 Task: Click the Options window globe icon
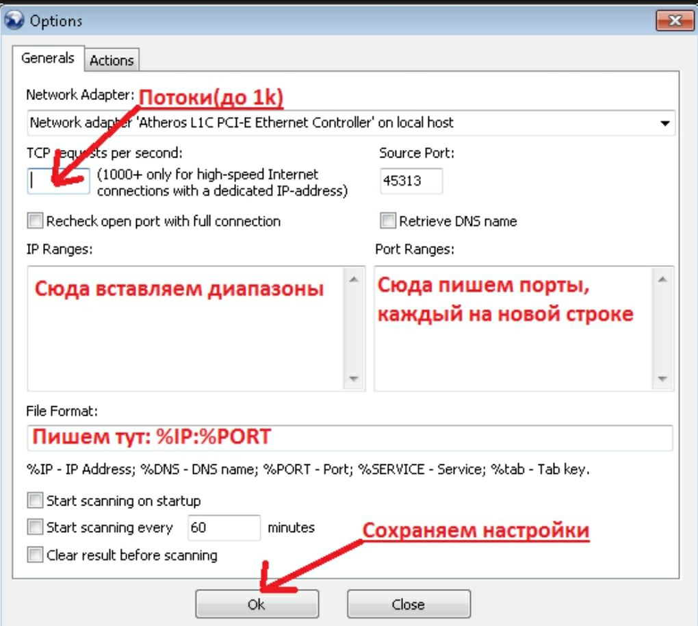coord(14,21)
